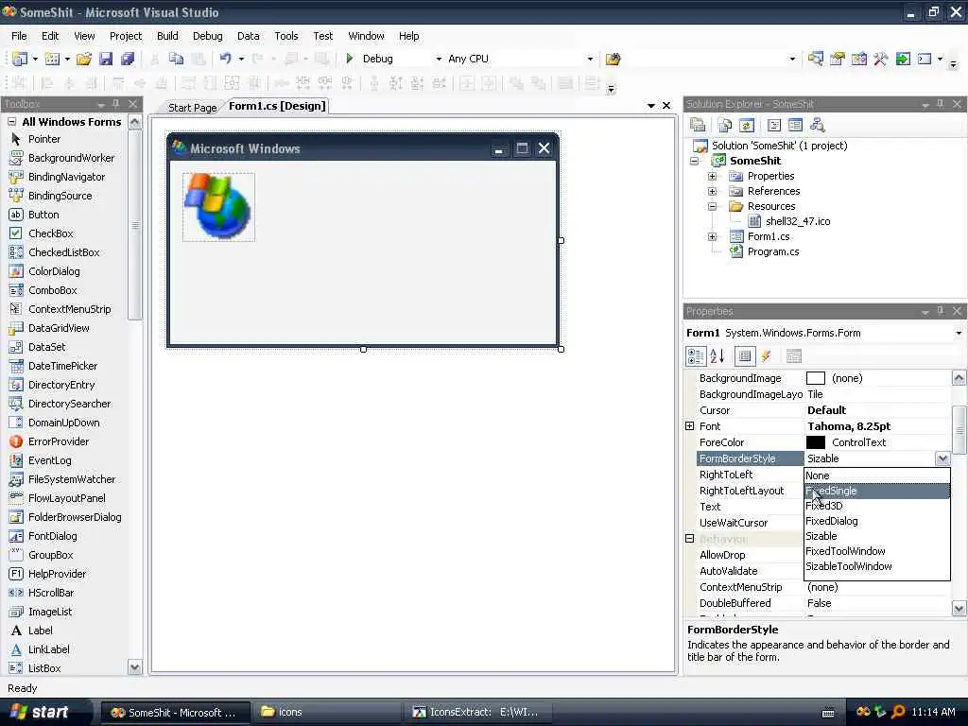Click the Refresh icon in Solution Explorer
Image resolution: width=968 pixels, height=726 pixels.
(747, 126)
